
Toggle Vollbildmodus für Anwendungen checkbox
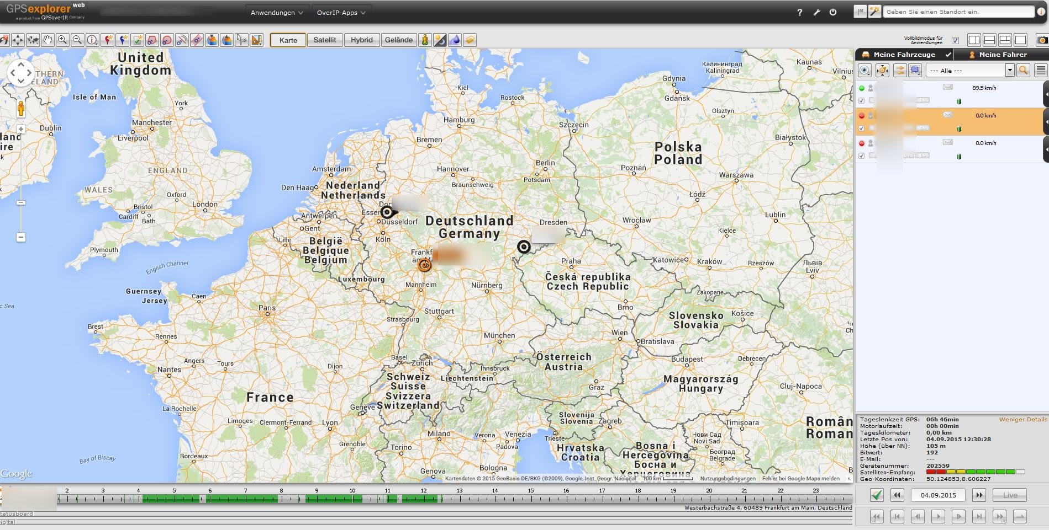(x=955, y=40)
